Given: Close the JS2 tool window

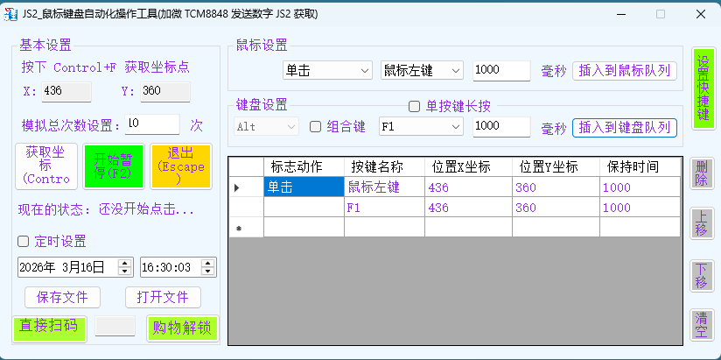Looking at the screenshot, I should [701, 14].
